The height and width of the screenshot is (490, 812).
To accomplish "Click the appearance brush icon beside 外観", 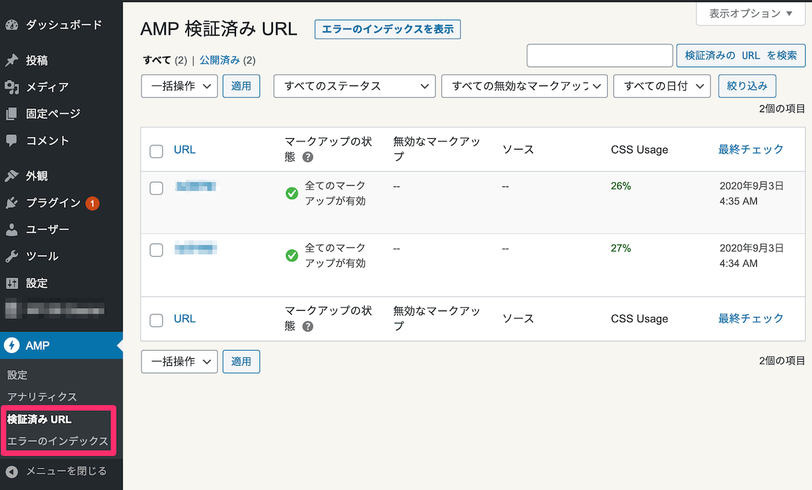I will tap(12, 176).
